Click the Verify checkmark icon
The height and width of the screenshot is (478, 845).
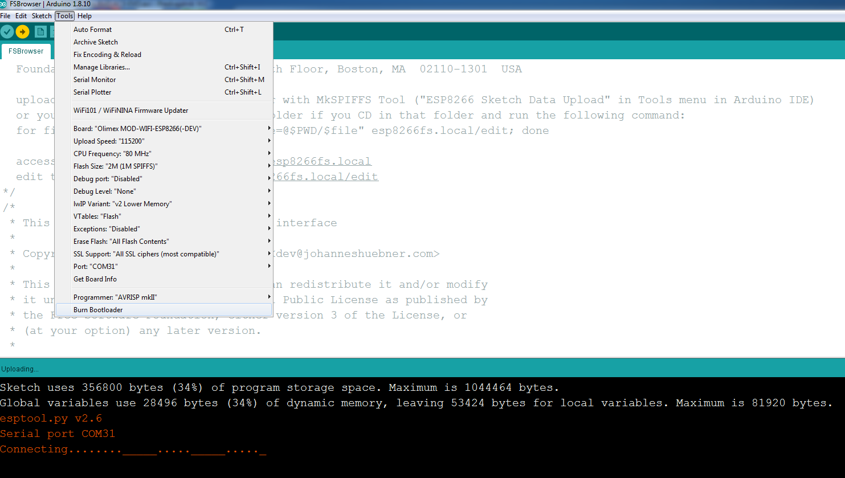(x=7, y=32)
